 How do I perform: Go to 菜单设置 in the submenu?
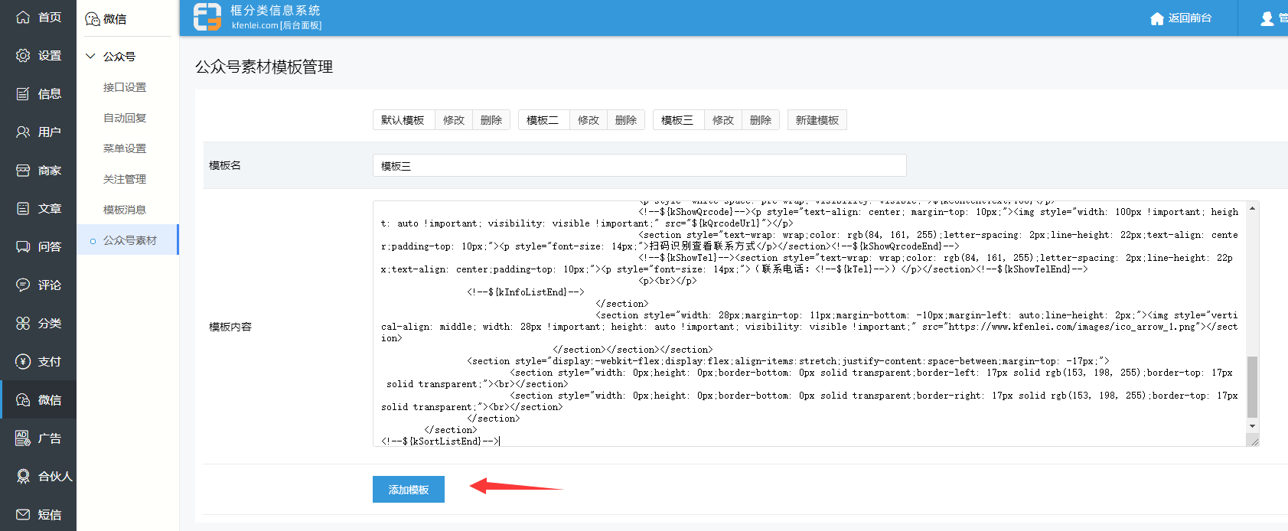pos(125,148)
